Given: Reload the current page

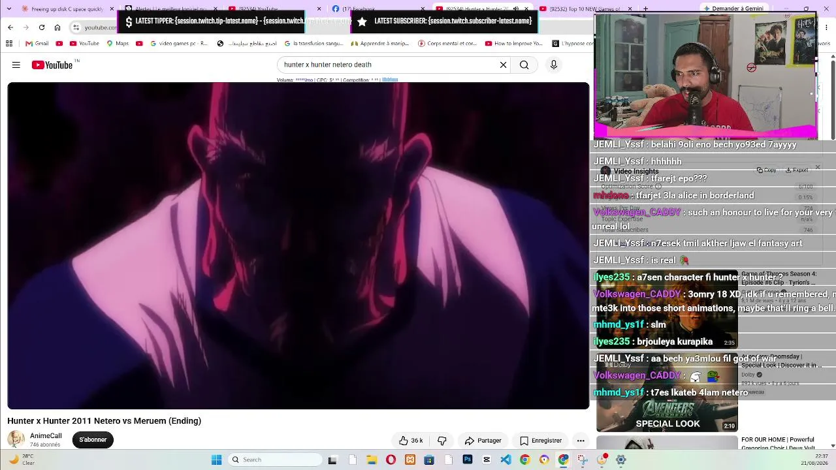Looking at the screenshot, I should point(42,27).
